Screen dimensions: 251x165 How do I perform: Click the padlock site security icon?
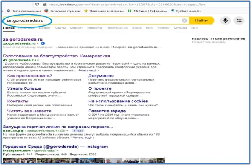pyautogui.click(x=45, y=5)
